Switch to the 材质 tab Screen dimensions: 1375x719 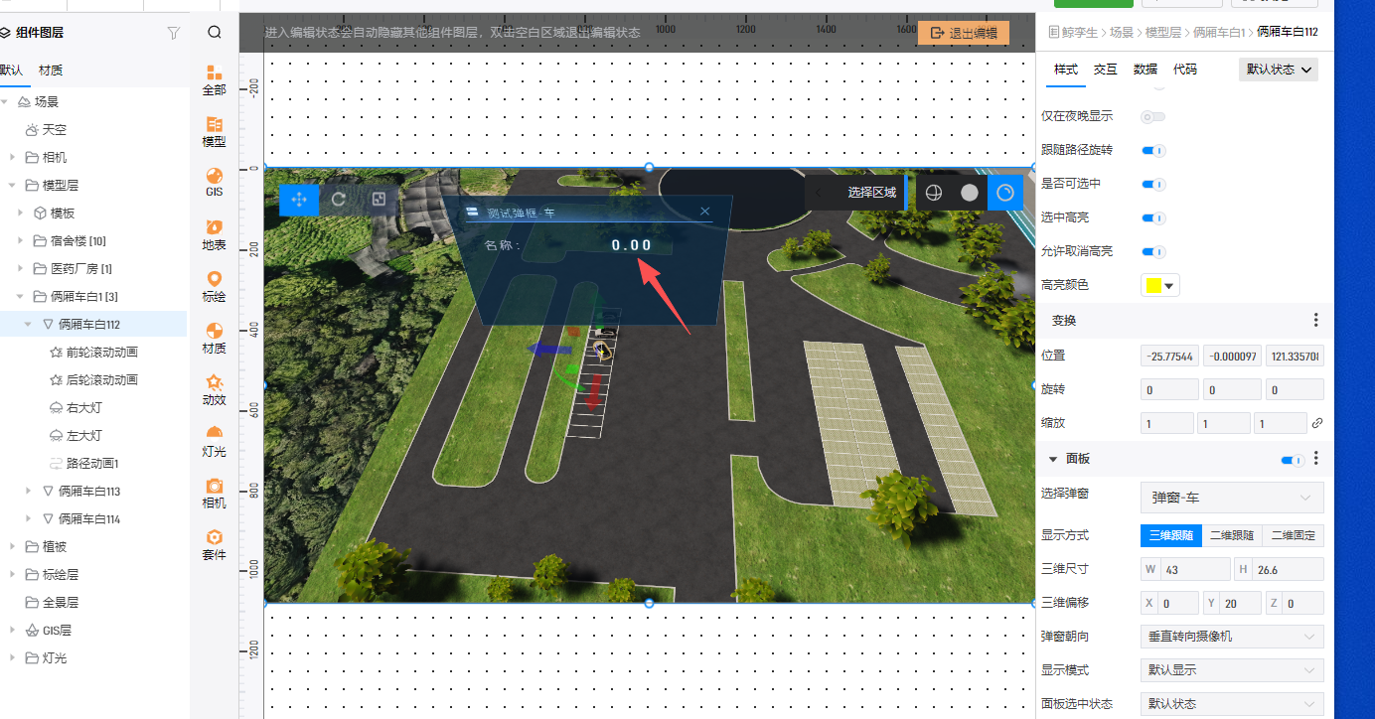pyautogui.click(x=51, y=70)
